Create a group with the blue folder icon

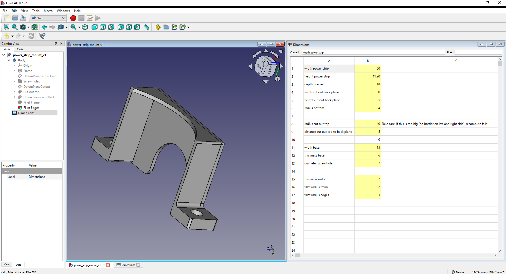point(166,27)
